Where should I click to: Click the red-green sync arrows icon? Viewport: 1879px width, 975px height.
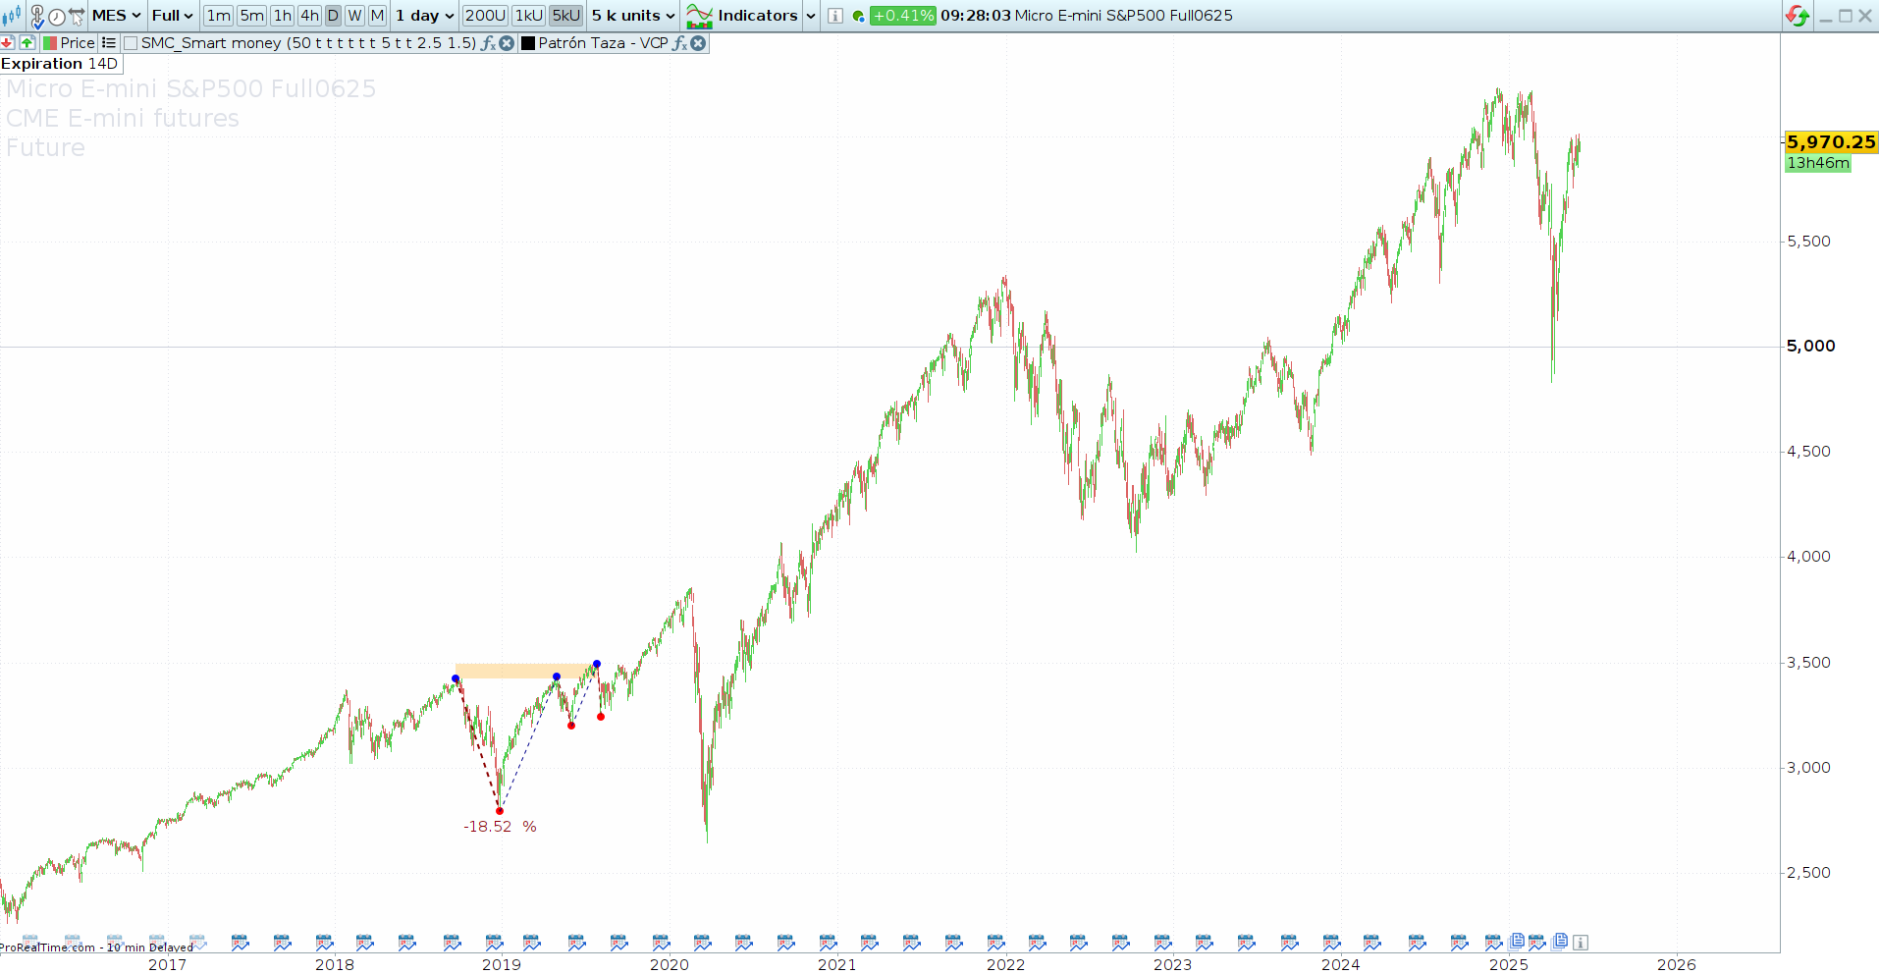click(x=1798, y=16)
